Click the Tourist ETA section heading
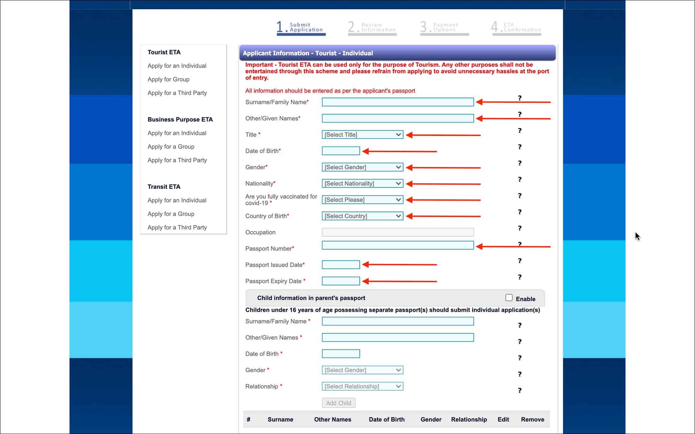 [x=164, y=52]
